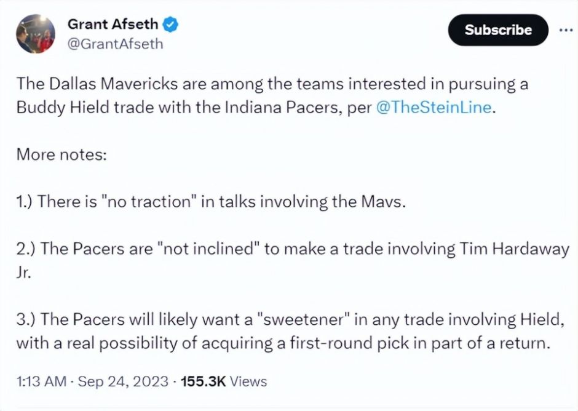This screenshot has width=578, height=411.
Task: Click the word "Views" in the footer
Action: point(249,381)
